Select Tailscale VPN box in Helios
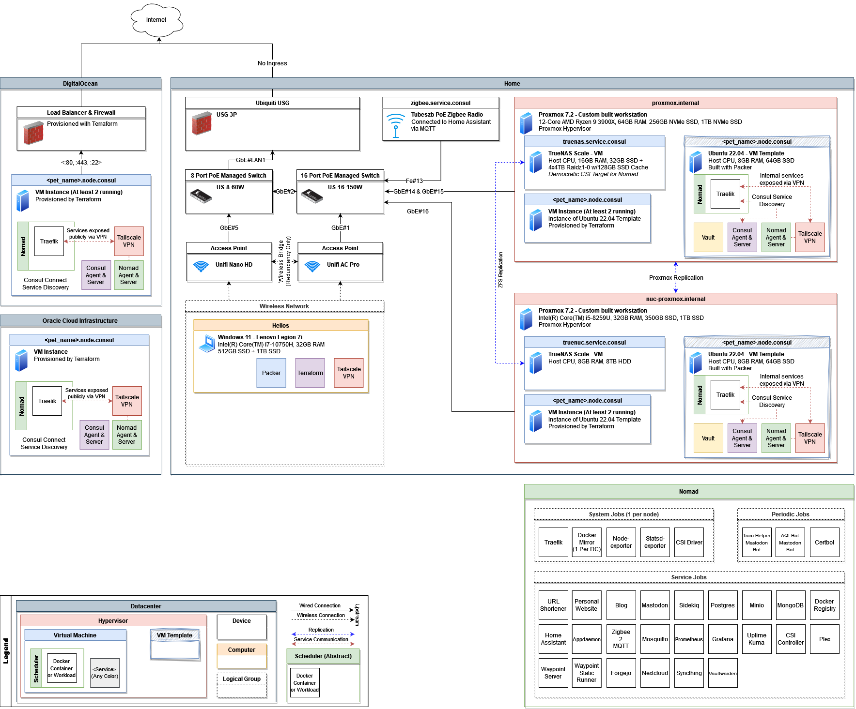The height and width of the screenshot is (709, 856). pyautogui.click(x=349, y=373)
